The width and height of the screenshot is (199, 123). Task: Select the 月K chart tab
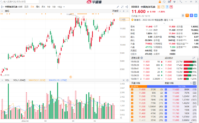click(43, 7)
